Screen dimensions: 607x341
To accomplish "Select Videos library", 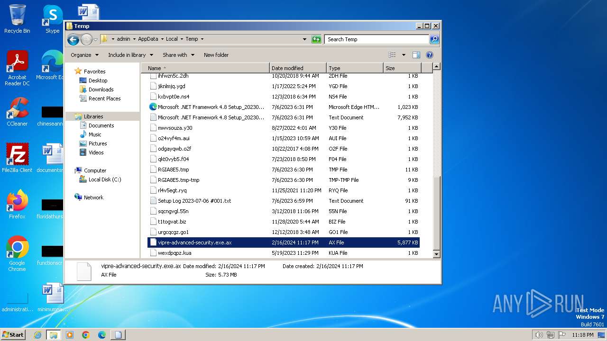I will coord(96,153).
